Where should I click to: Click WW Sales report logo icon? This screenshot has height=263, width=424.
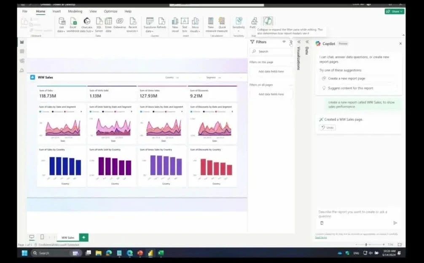(x=32, y=77)
